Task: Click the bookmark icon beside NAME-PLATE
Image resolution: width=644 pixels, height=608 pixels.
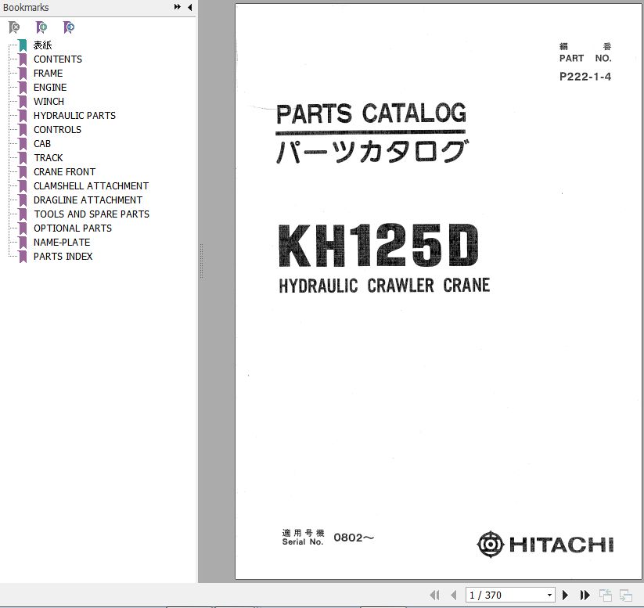Action: coord(23,243)
